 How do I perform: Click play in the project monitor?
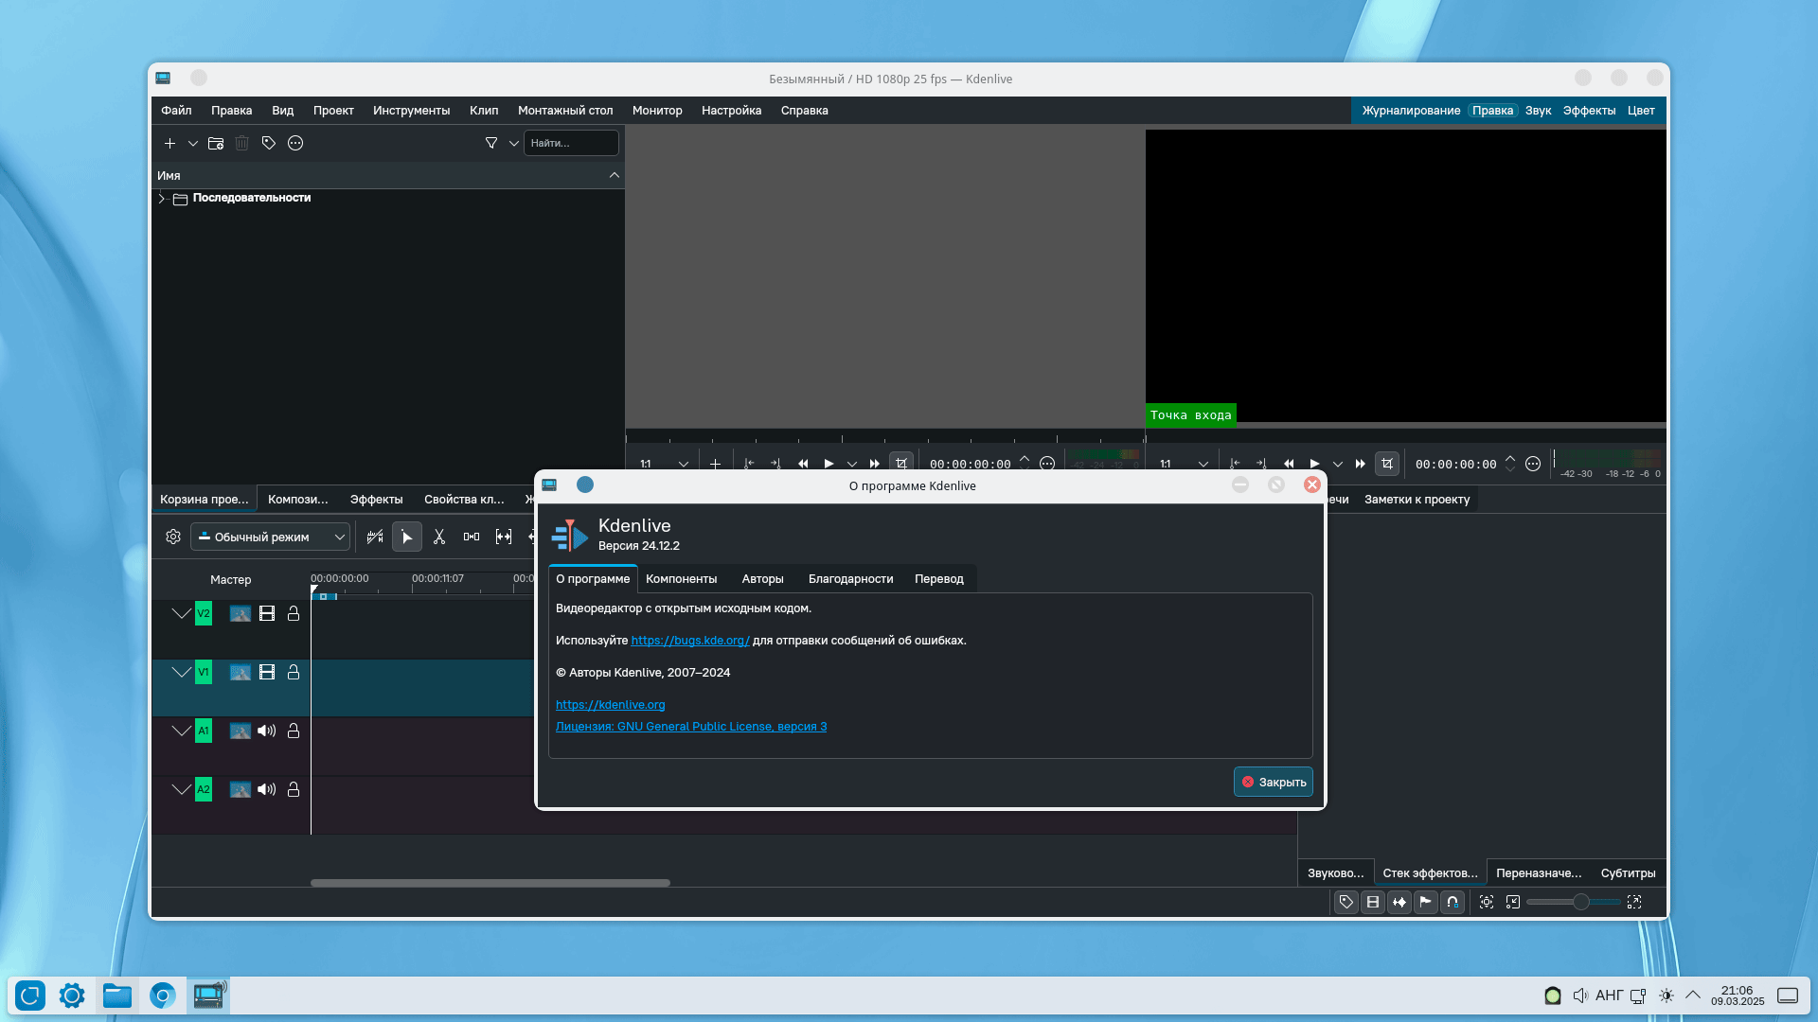tap(1314, 464)
